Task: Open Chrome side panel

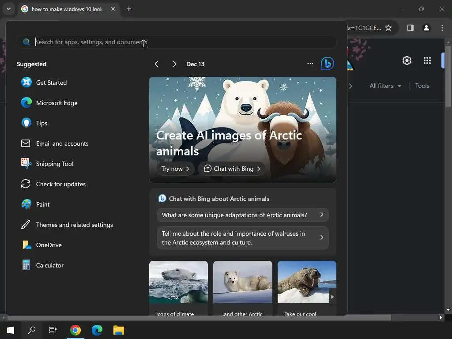Action: click(x=410, y=28)
